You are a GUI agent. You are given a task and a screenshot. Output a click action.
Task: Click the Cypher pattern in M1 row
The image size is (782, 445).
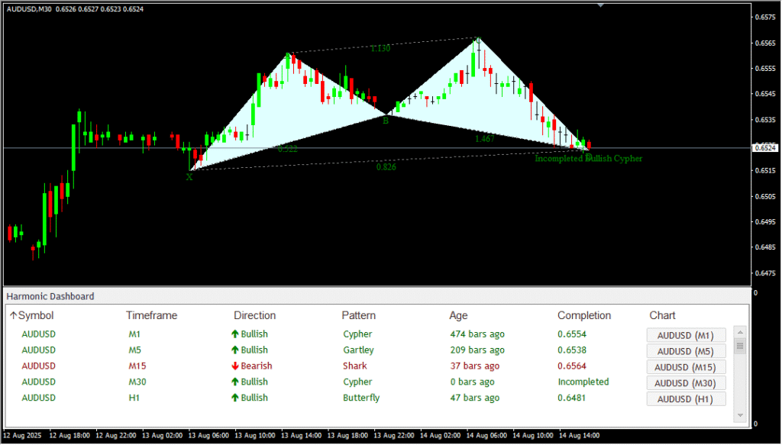357,334
